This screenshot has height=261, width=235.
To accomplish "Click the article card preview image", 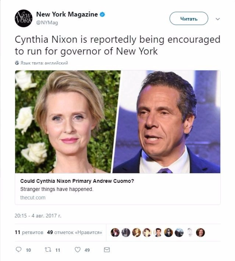I will [118, 122].
